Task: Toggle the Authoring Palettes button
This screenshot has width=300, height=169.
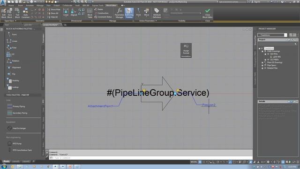Action: (129, 13)
